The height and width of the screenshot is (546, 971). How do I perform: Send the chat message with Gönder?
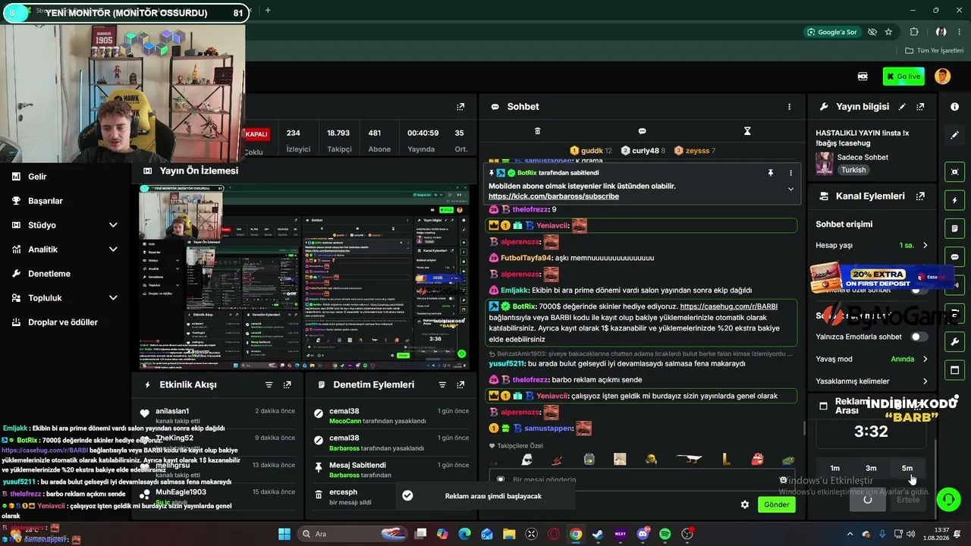pos(777,504)
